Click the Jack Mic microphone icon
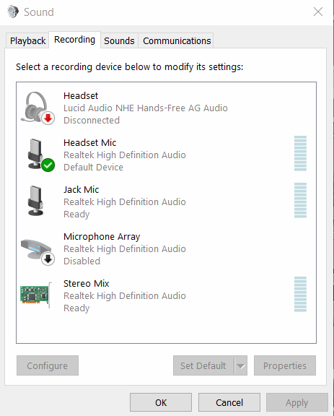 click(x=35, y=201)
